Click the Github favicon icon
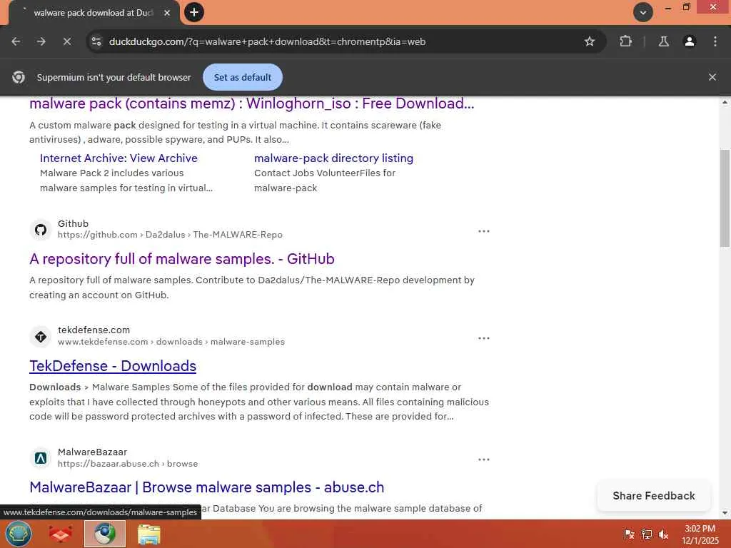Image resolution: width=731 pixels, height=548 pixels. coord(41,230)
